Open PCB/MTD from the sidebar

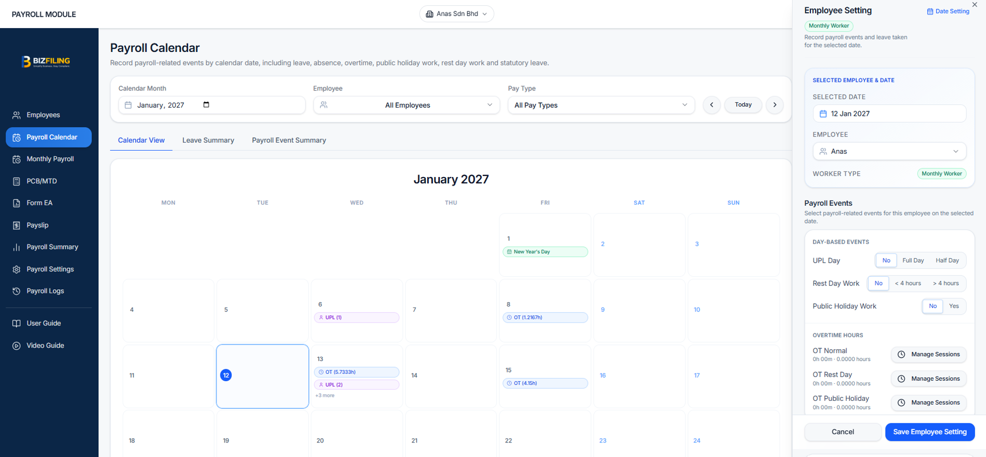(48, 181)
